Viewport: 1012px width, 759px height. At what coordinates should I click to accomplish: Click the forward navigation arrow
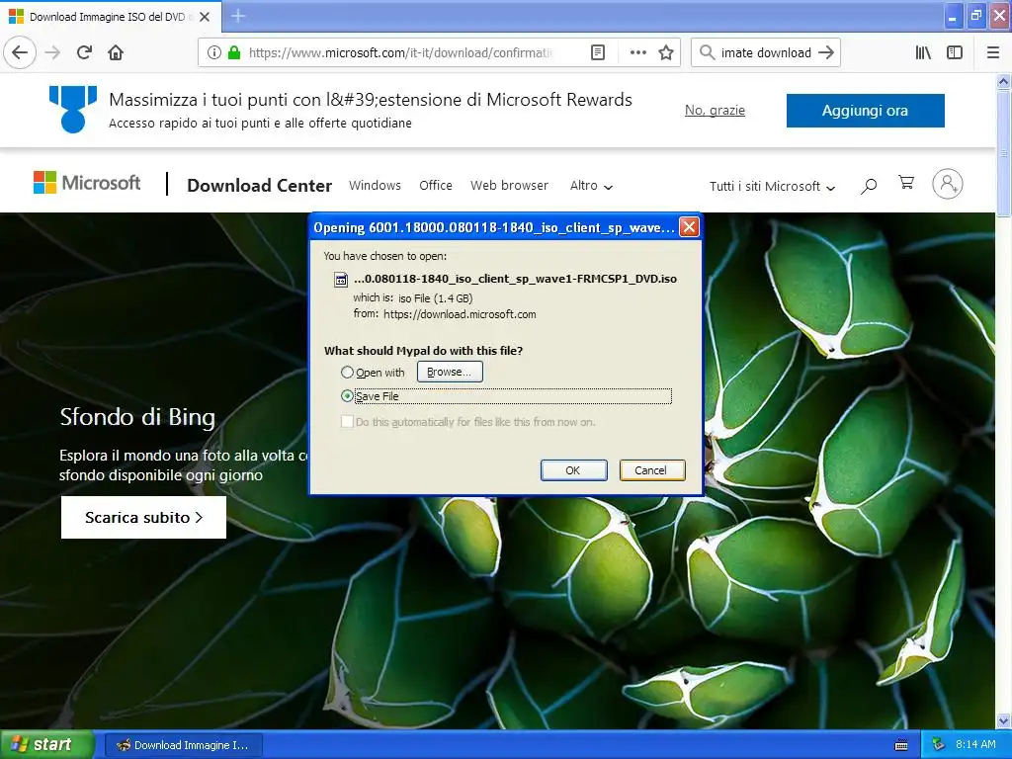tap(53, 52)
